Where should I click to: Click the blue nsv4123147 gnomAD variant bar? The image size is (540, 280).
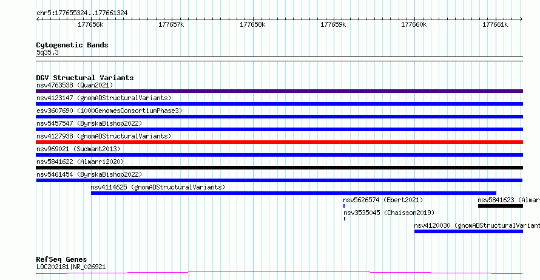[x=279, y=104]
